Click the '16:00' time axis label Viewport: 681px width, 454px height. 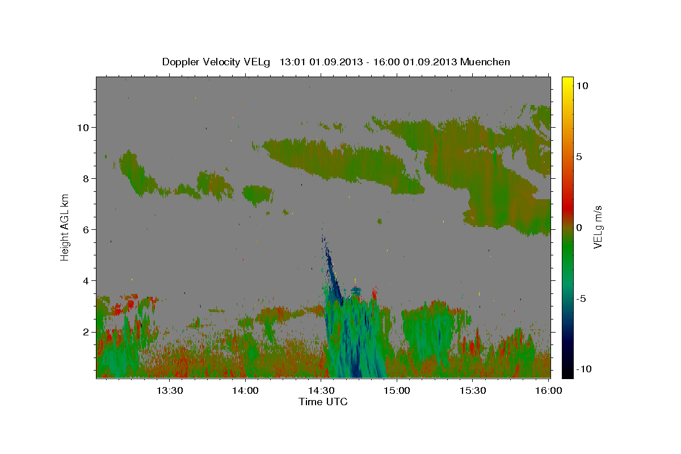[x=549, y=391]
